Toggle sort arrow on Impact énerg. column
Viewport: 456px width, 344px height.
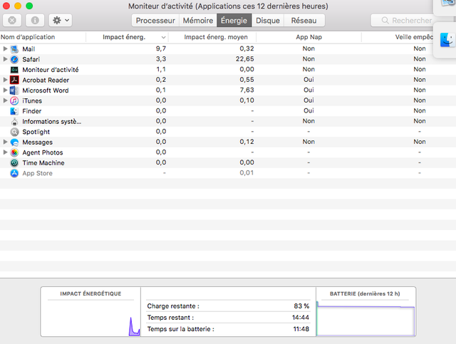coord(163,37)
